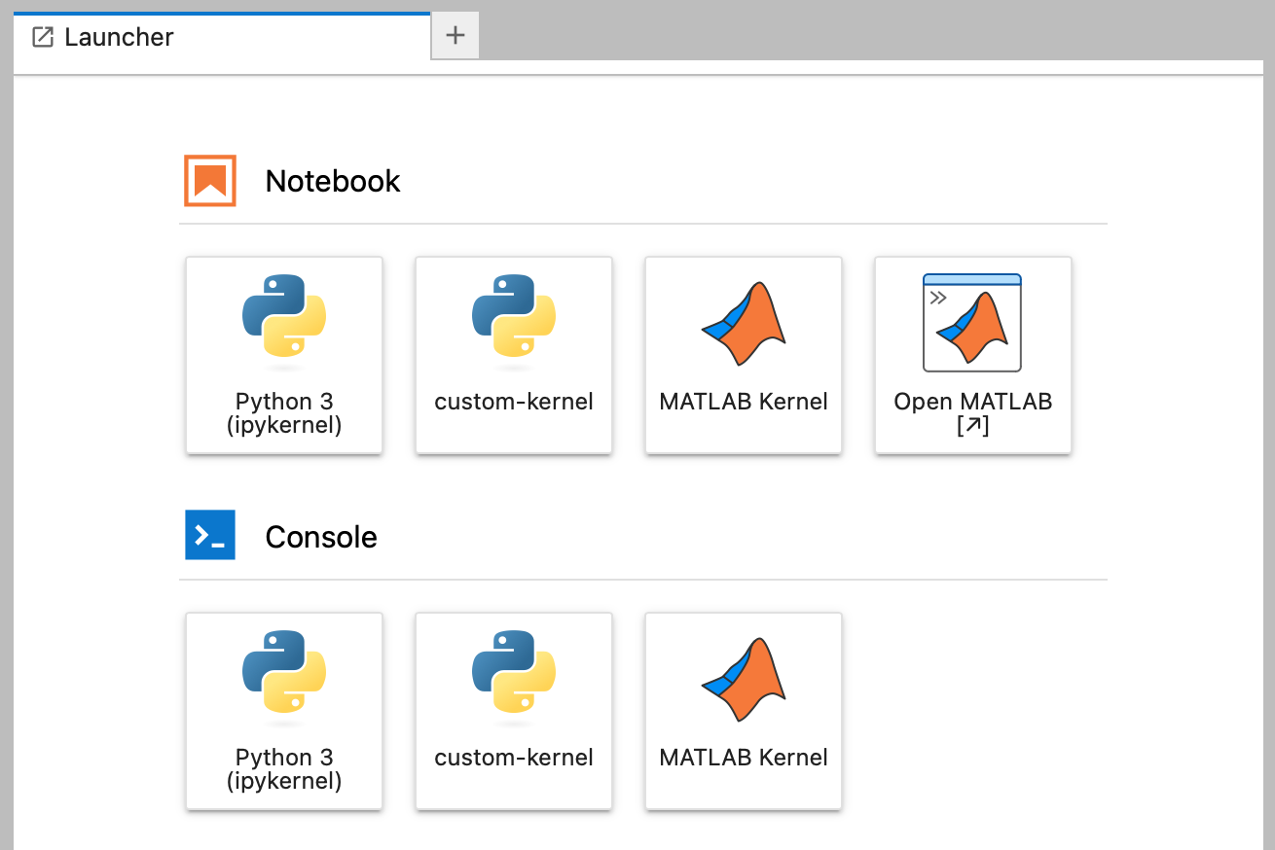The image size is (1275, 850).
Task: Open custom-kernel console card
Action: (x=514, y=711)
